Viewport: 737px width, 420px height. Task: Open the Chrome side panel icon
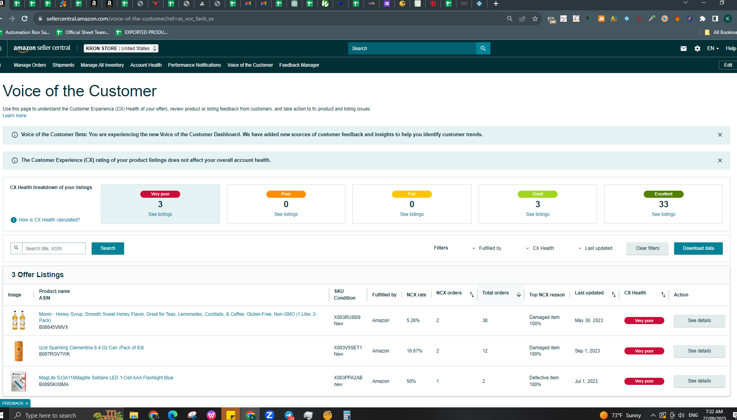715,19
